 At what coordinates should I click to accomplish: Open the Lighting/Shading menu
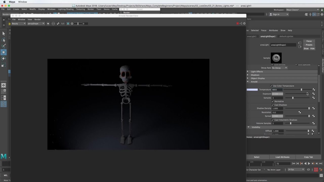66,9
